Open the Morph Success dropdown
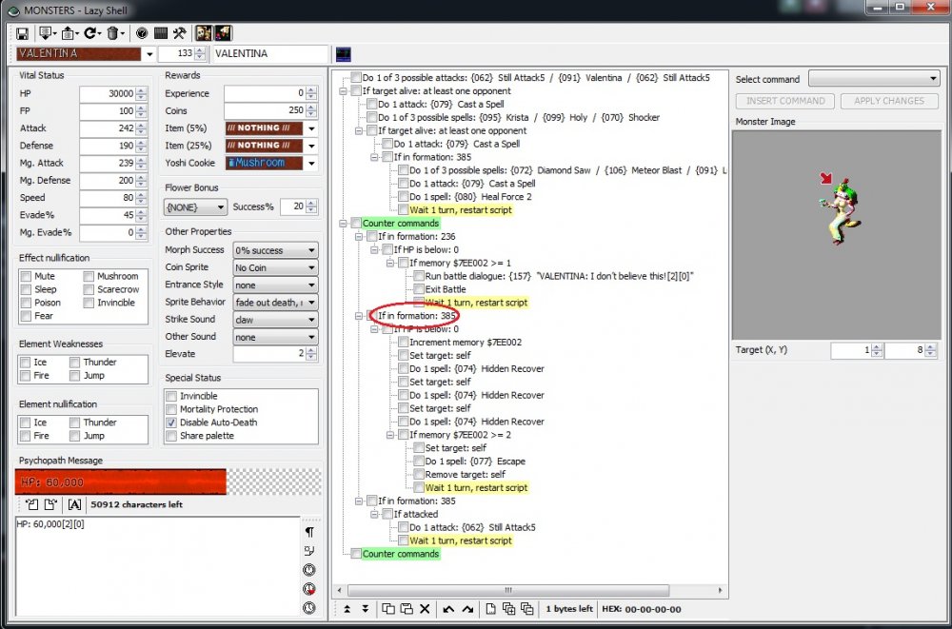This screenshot has width=952, height=629. pos(275,250)
